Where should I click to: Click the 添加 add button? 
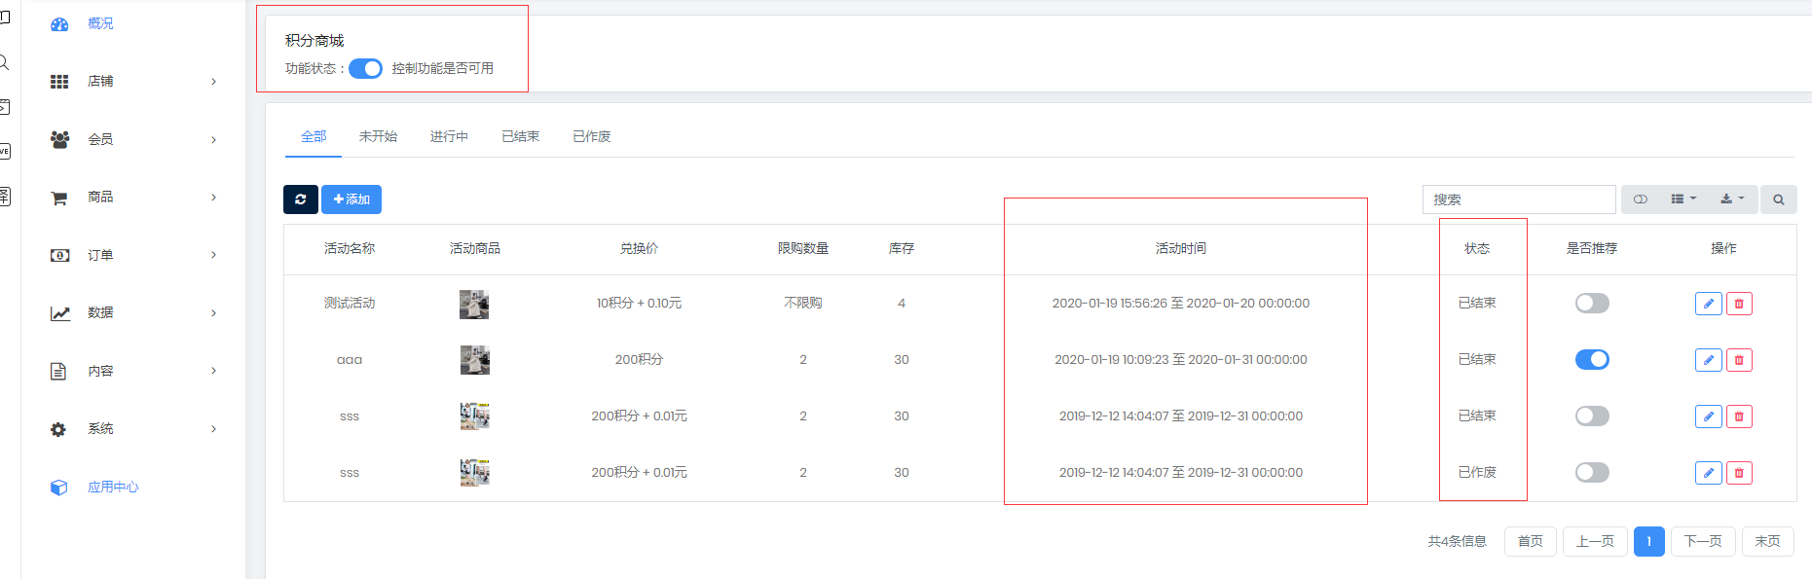[351, 199]
